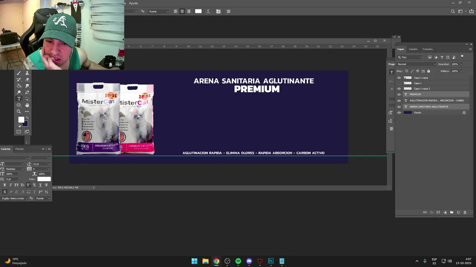Hide the Capa 1 copia layer
476x267 pixels.
tap(399, 78)
